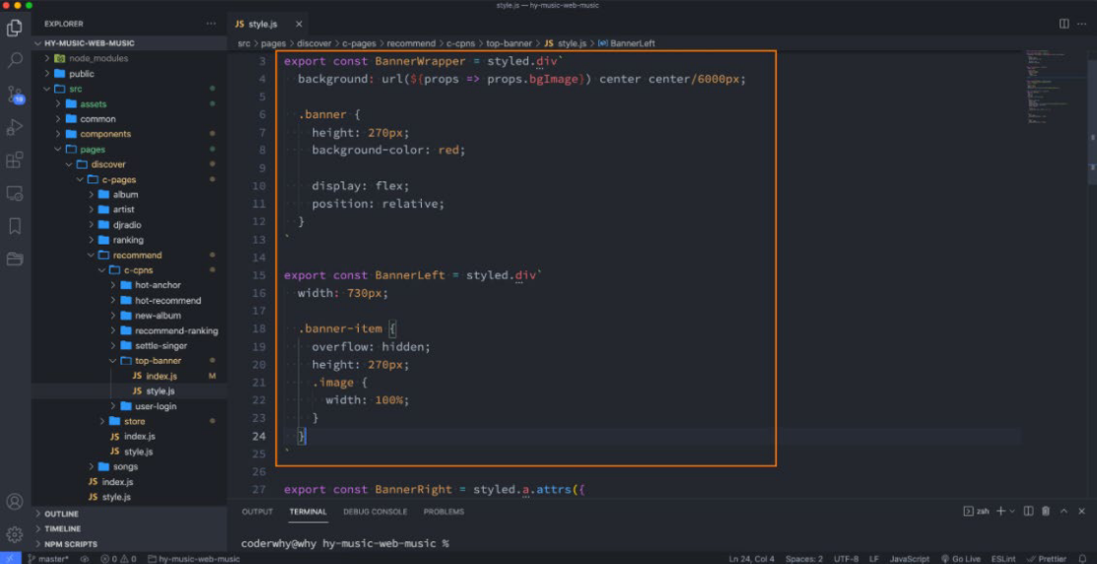Expand the hot-anchor folder
Image resolution: width=1097 pixels, height=564 pixels.
[x=129, y=285]
